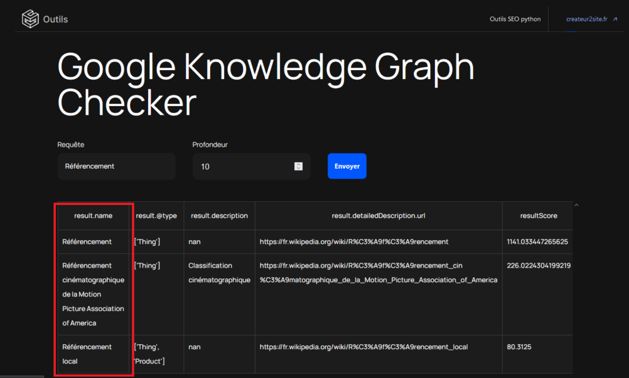Click the Outils cube logo icon

pos(30,19)
